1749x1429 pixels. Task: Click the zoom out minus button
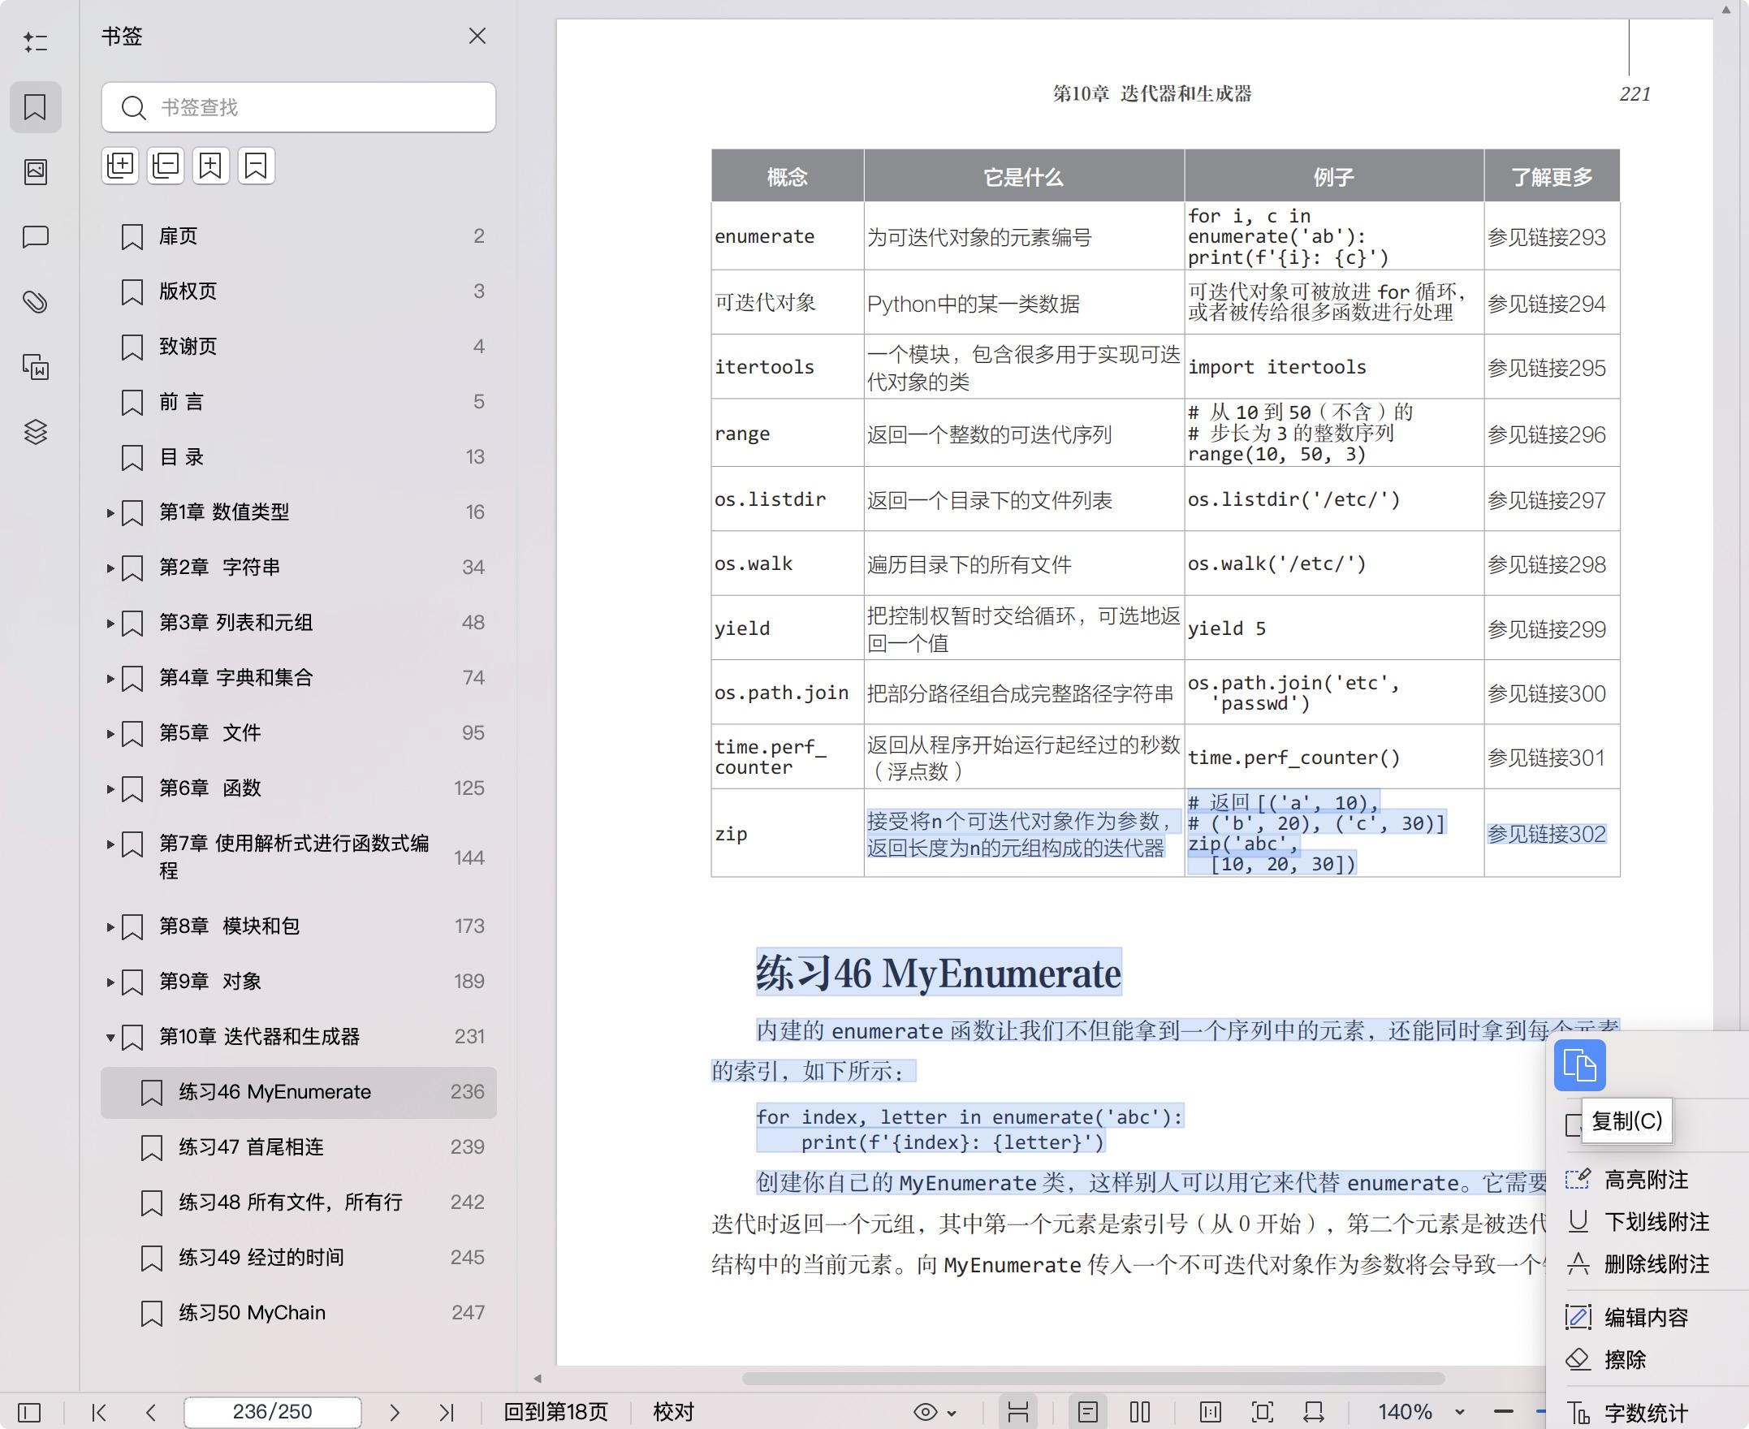pyautogui.click(x=1504, y=1413)
